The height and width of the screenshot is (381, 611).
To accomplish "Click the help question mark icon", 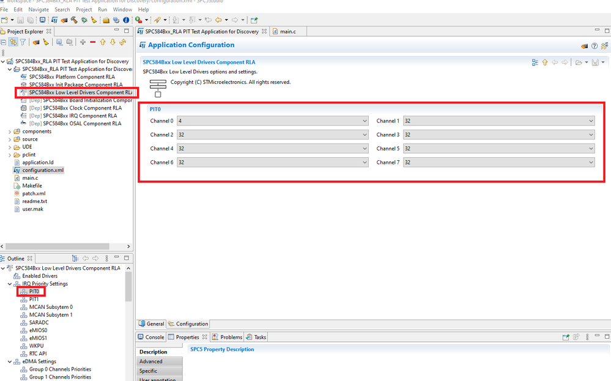I will [x=594, y=46].
